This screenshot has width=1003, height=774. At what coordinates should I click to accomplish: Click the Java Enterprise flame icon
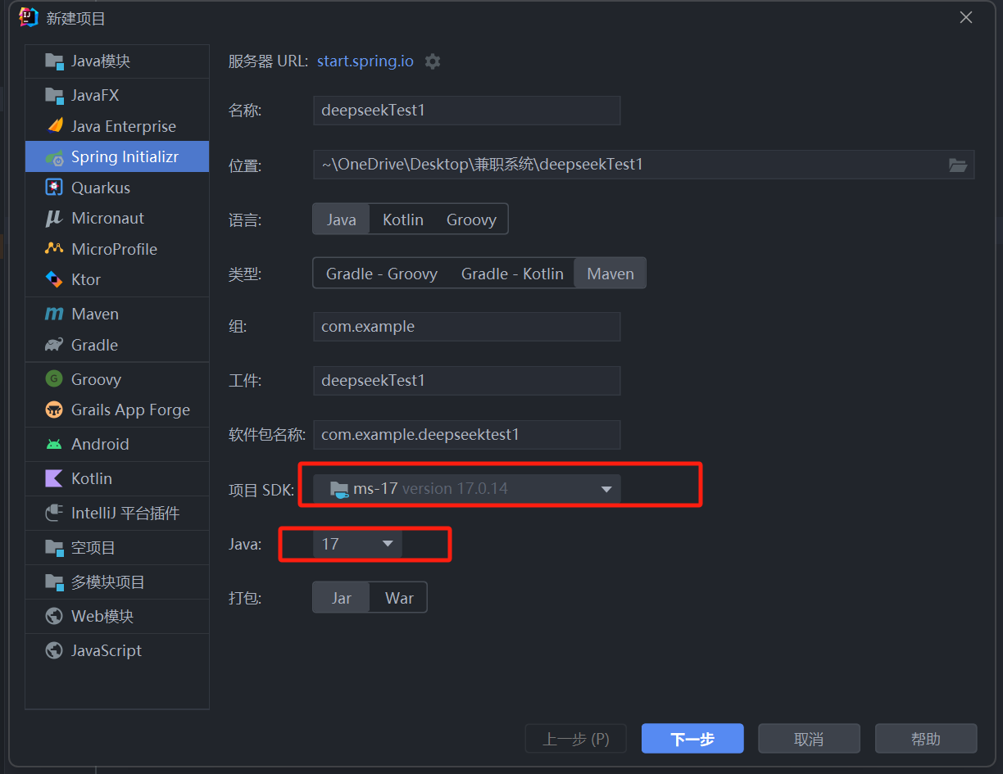click(54, 126)
